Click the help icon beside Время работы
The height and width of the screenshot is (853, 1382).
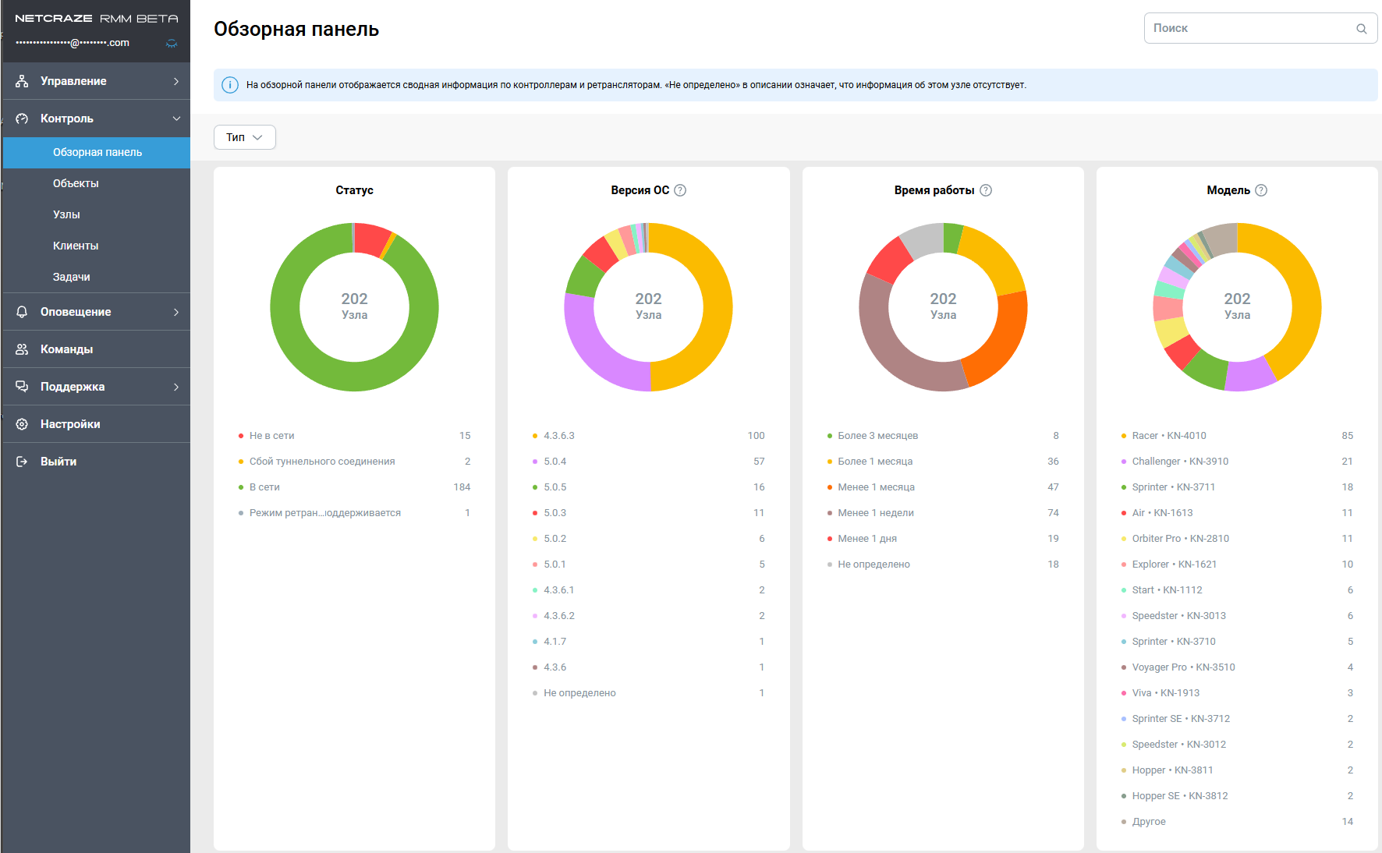(x=986, y=190)
